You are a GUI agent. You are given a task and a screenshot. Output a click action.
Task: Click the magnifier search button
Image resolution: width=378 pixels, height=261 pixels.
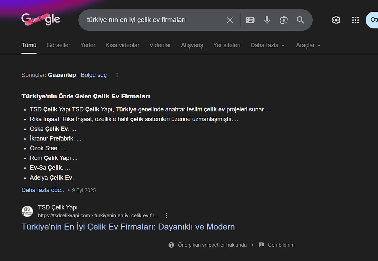[x=300, y=20]
